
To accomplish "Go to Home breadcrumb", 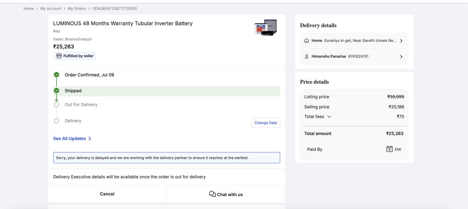I will pyautogui.click(x=28, y=9).
